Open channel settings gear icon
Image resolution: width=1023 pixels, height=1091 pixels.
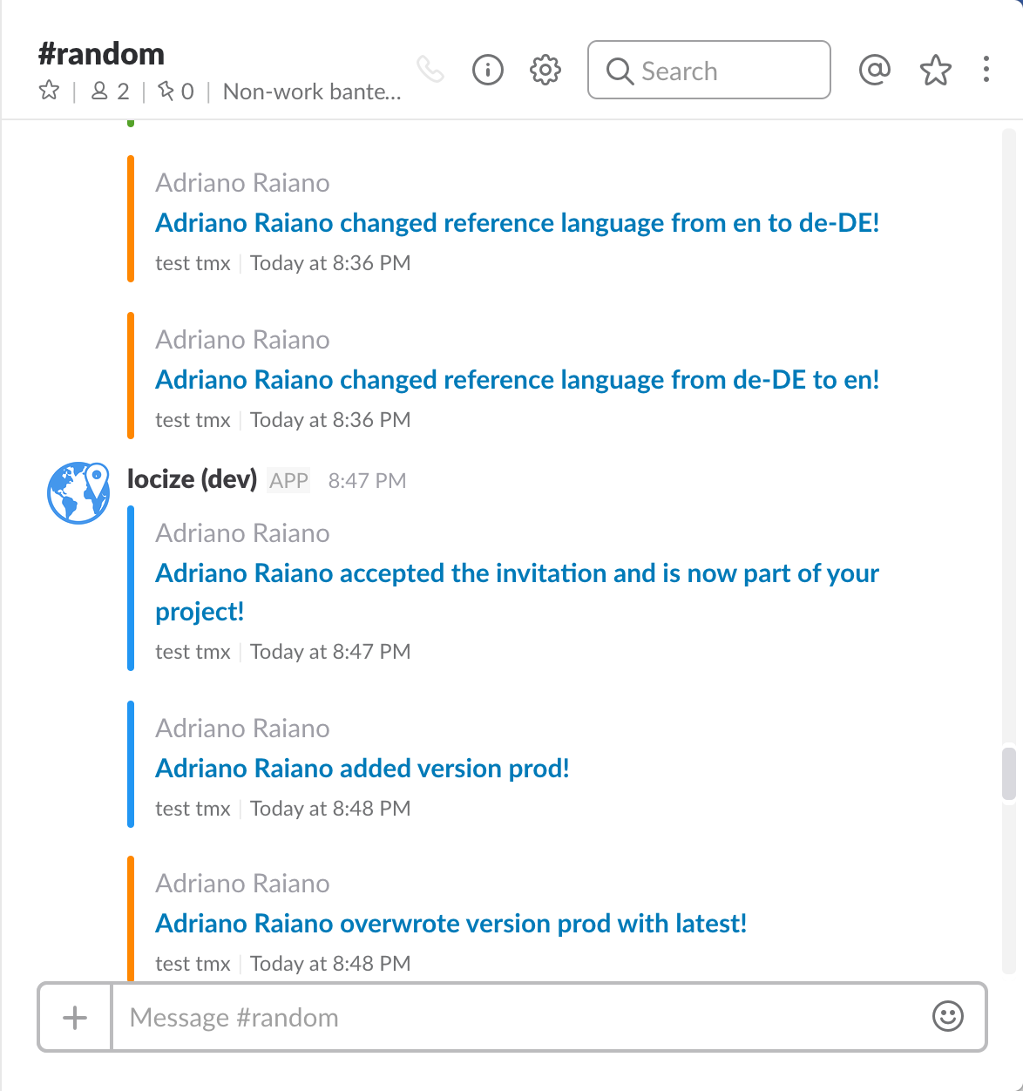coord(545,70)
